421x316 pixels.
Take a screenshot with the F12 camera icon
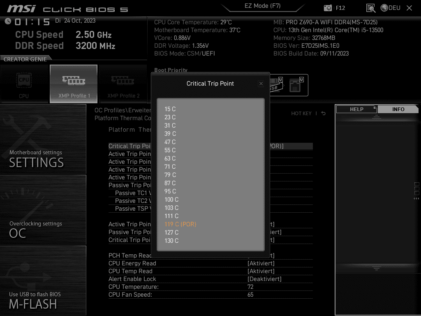(x=328, y=8)
